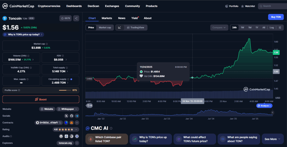The height and width of the screenshot is (147, 287).
Task: Switch to TradingView chart mode
Action: [135, 27]
